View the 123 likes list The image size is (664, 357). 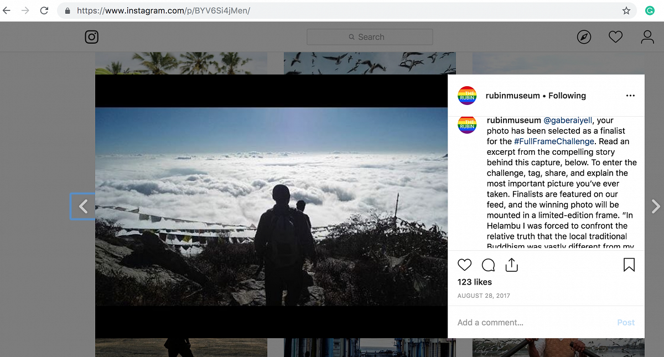pos(475,282)
